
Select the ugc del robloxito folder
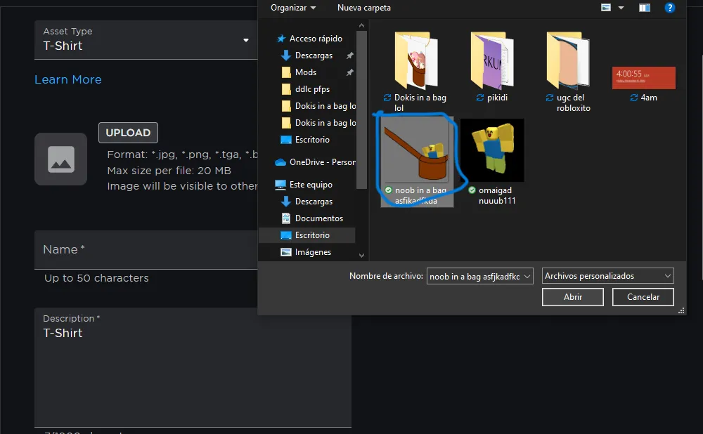568,72
